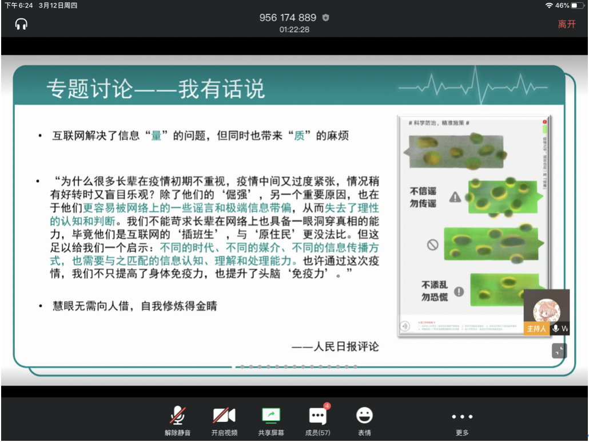
Task: Click the warning triangle icon in poster
Action: [x=455, y=197]
